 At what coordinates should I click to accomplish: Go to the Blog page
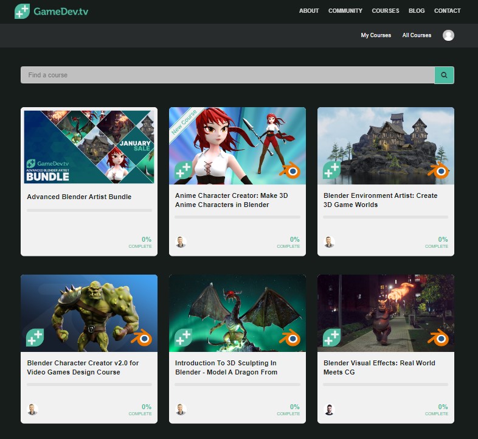pos(417,11)
